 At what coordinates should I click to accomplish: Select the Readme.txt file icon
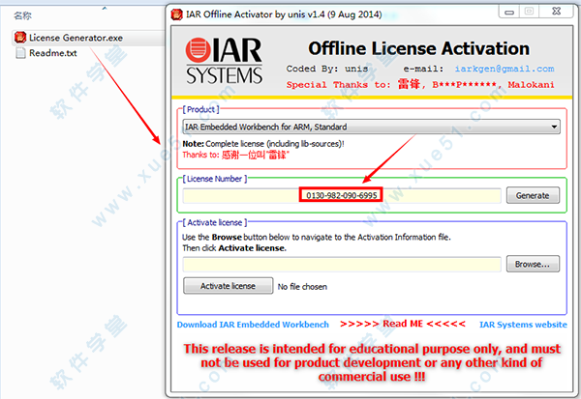tap(20, 52)
